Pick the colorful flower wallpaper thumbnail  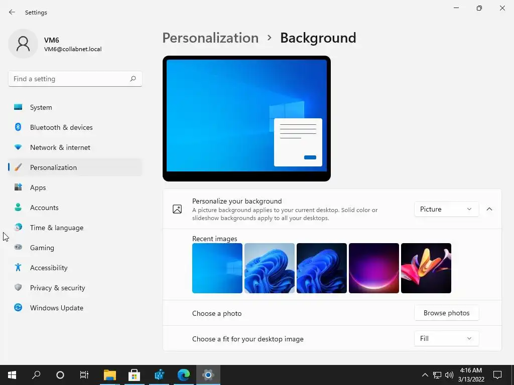426,268
